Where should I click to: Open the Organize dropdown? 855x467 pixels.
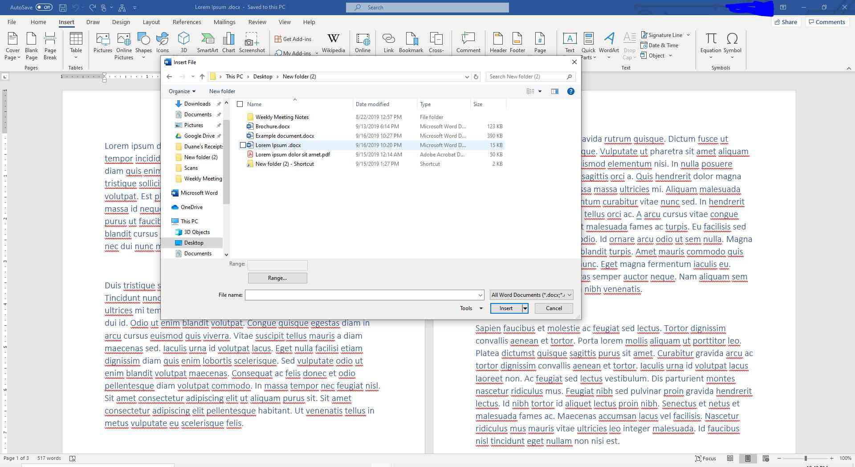pos(182,91)
